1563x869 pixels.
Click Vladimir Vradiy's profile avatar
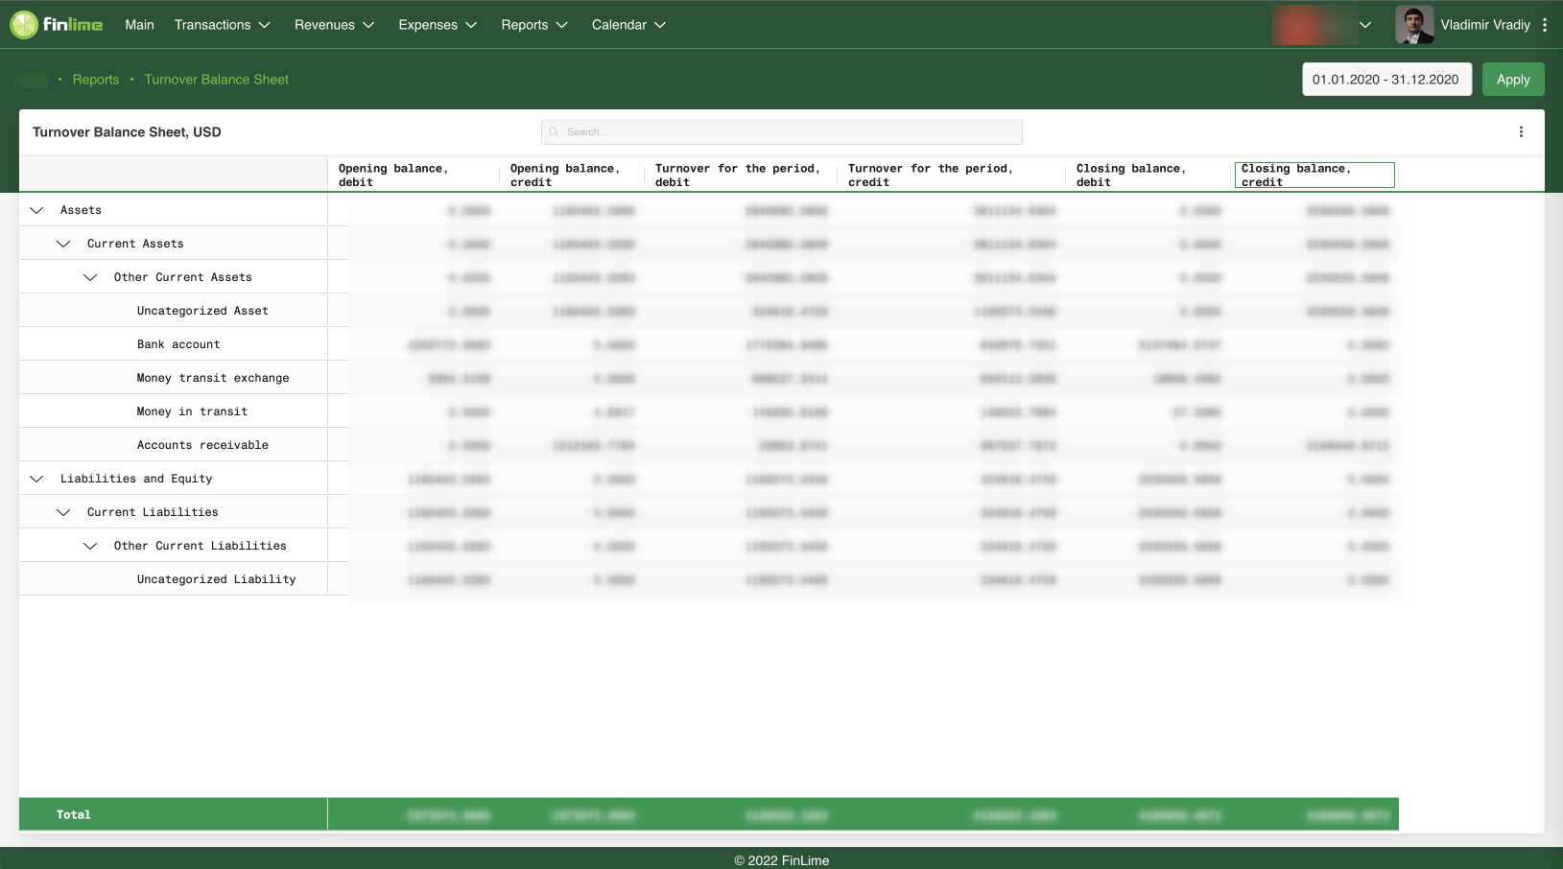[1413, 25]
